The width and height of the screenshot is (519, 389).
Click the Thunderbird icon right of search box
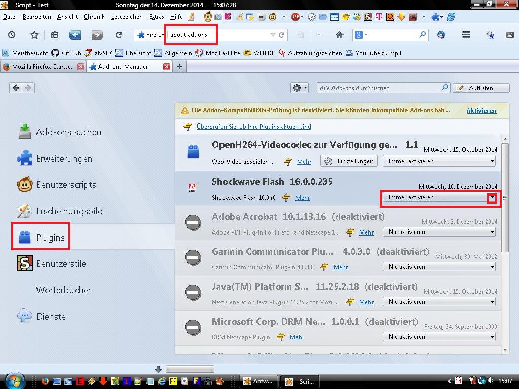(441, 35)
